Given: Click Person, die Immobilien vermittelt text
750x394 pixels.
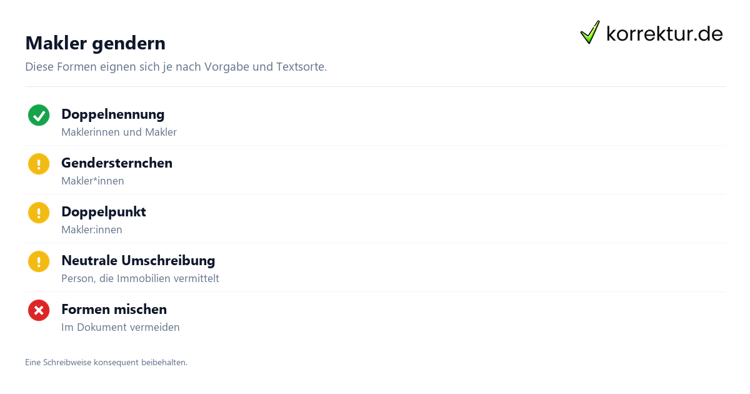Looking at the screenshot, I should [x=140, y=278].
